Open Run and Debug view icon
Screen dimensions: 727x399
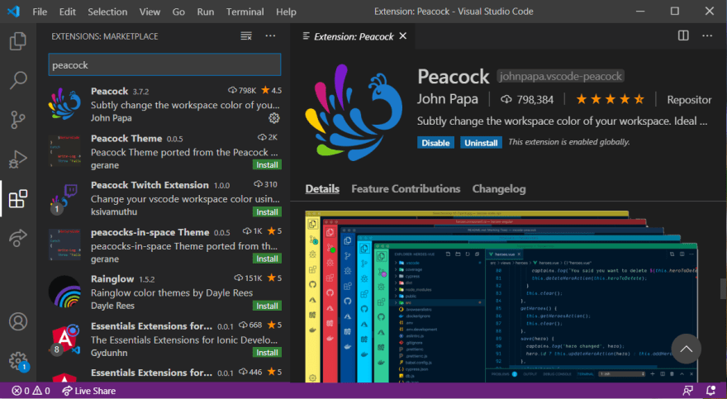[17, 159]
